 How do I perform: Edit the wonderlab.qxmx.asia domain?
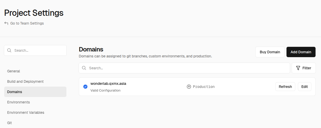(305, 87)
